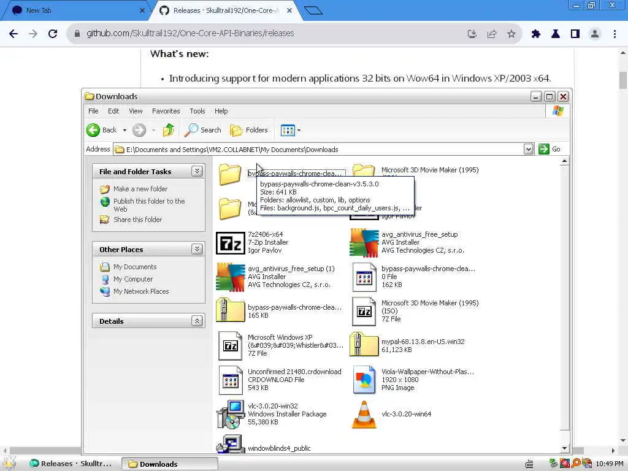Click the Downloads window scroll up arrow
The height and width of the screenshot is (471, 628).
click(564, 161)
